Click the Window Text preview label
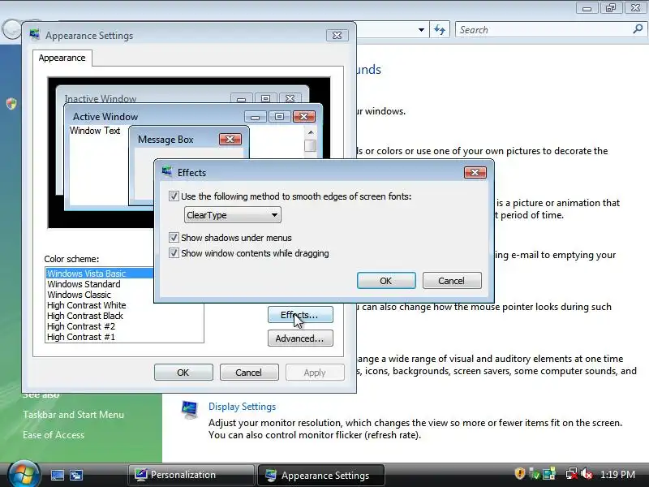The width and height of the screenshot is (649, 487). click(x=95, y=131)
